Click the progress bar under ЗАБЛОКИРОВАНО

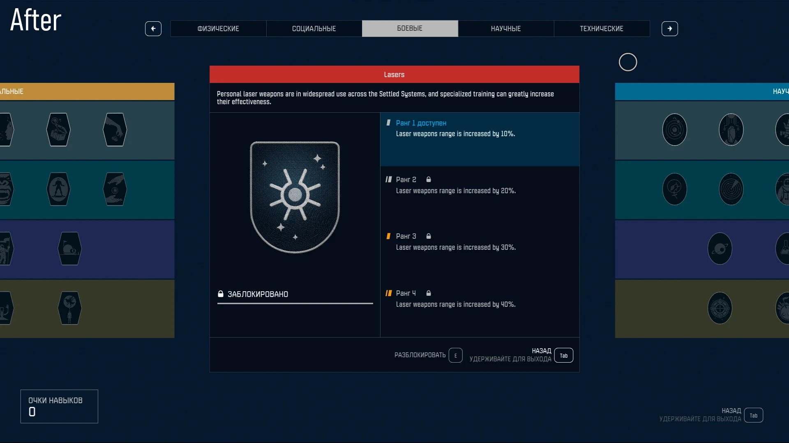click(x=295, y=304)
